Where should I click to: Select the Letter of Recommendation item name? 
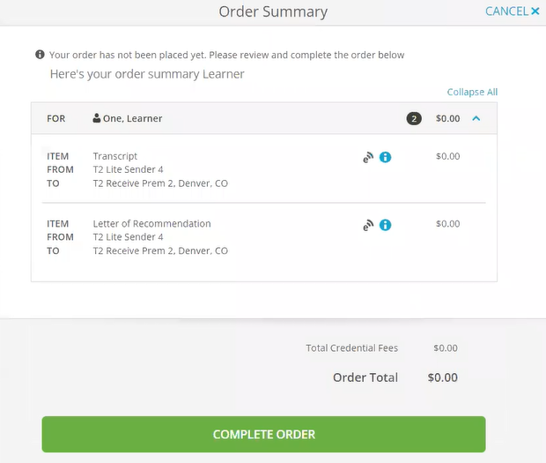151,224
